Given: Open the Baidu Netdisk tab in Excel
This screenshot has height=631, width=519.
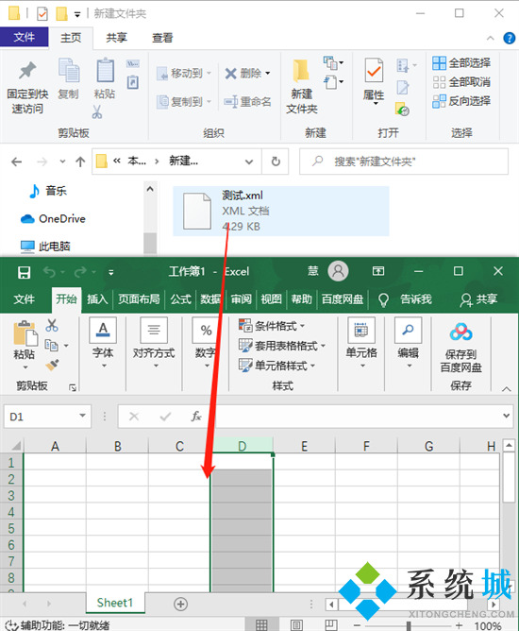Looking at the screenshot, I should point(343,299).
